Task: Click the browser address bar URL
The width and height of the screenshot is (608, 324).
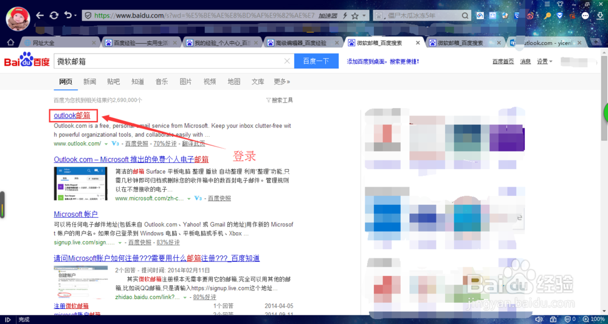Action: 204,16
